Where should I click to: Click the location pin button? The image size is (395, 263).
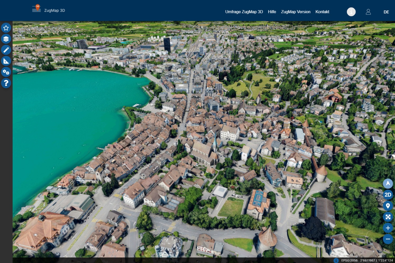coord(388,206)
